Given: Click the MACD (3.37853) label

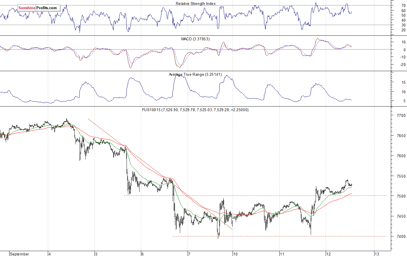Looking at the screenshot, I should point(195,39).
